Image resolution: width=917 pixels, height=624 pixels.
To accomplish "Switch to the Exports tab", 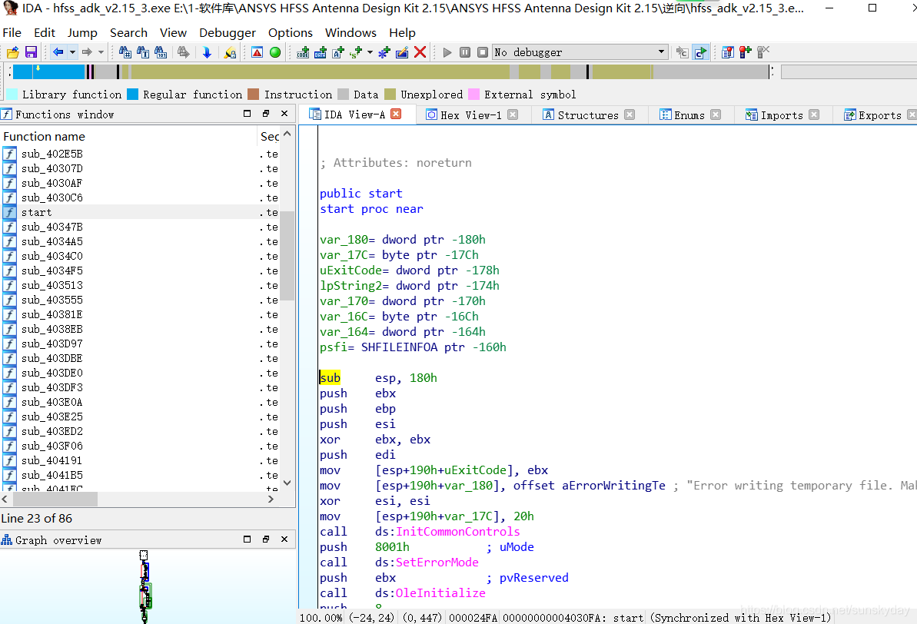I will [x=874, y=115].
